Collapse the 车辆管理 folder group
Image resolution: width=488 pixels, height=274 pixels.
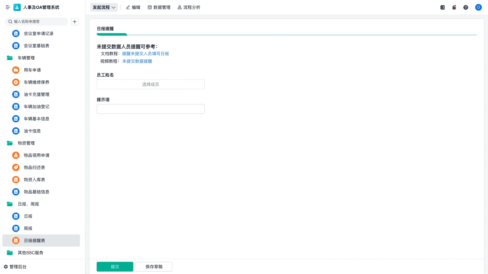pos(26,58)
